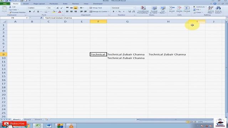The width and height of the screenshot is (228, 128).
Task: Open Find & Select menu
Action: click(218, 10)
